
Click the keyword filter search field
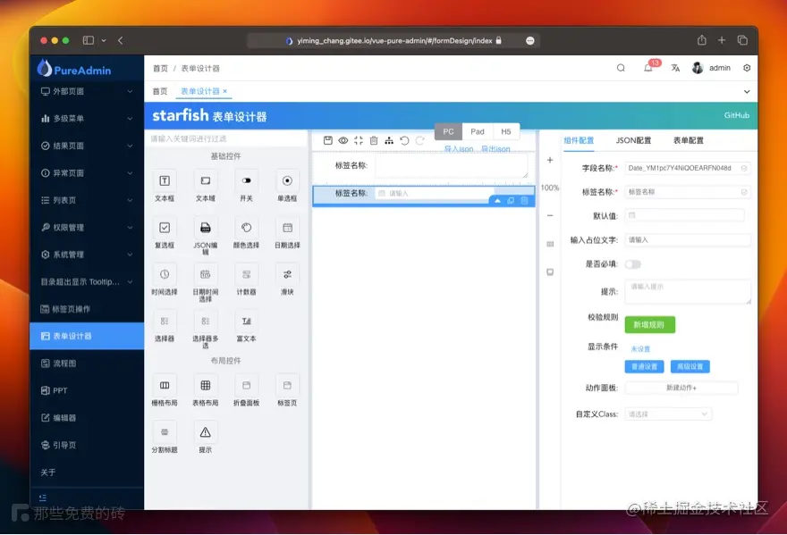224,140
